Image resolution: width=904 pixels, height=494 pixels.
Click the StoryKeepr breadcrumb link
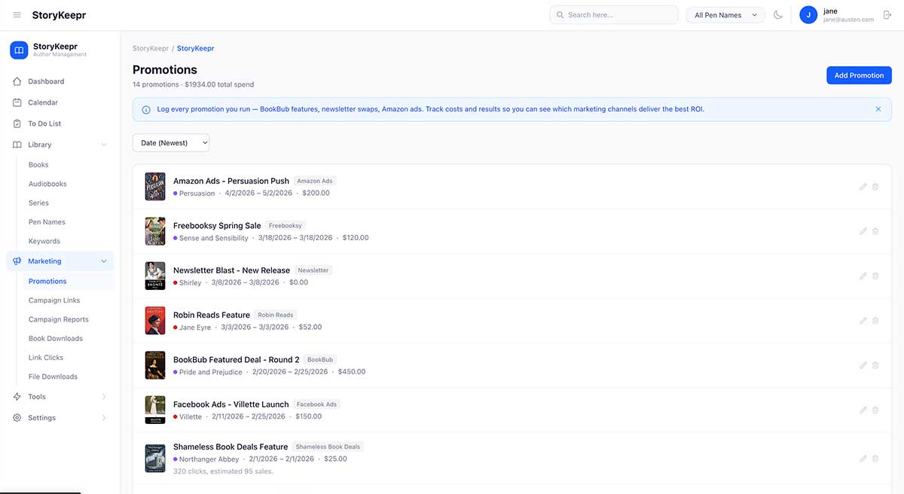[x=151, y=48]
